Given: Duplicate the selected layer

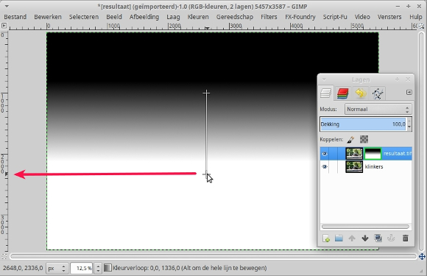Looking at the screenshot, I should click(x=378, y=238).
